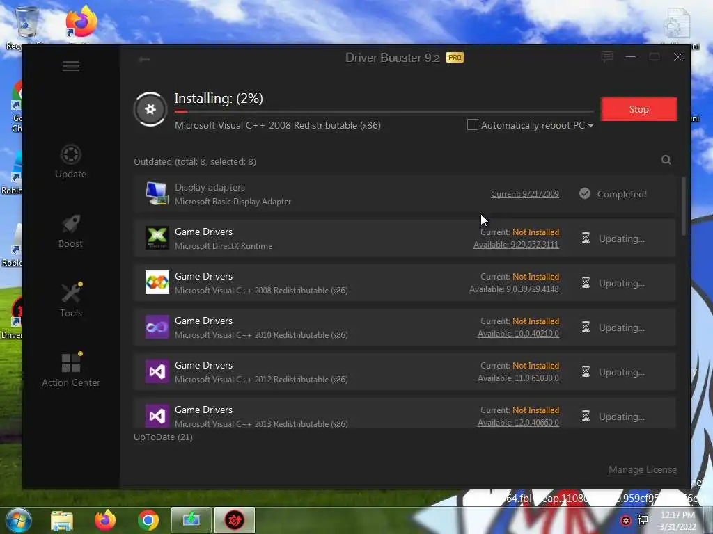The image size is (713, 534).
Task: Click the PRO badge next to the title
Action: click(455, 58)
